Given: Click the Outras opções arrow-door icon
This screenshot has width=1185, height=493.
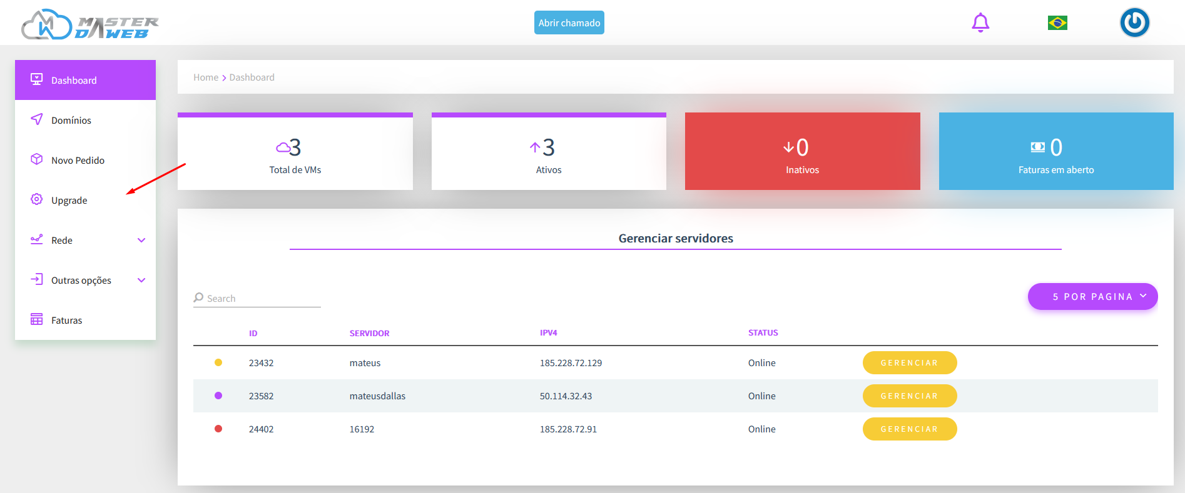Looking at the screenshot, I should [x=37, y=279].
